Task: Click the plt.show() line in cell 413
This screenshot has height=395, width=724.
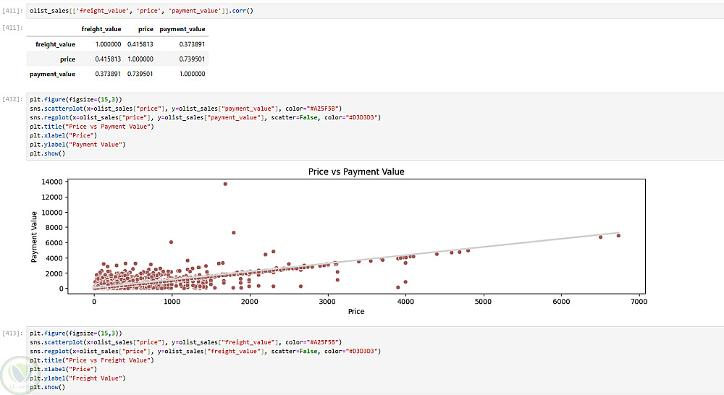Action: (47, 387)
